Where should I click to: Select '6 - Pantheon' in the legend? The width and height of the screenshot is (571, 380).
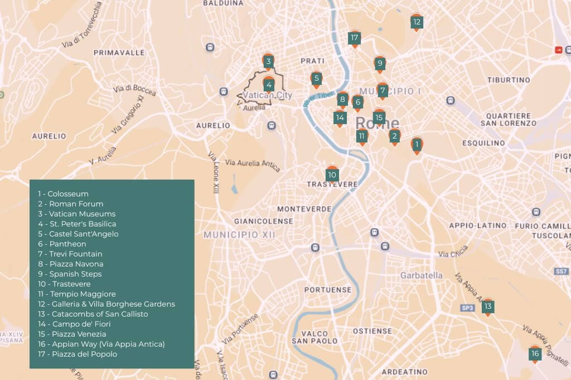click(x=62, y=244)
